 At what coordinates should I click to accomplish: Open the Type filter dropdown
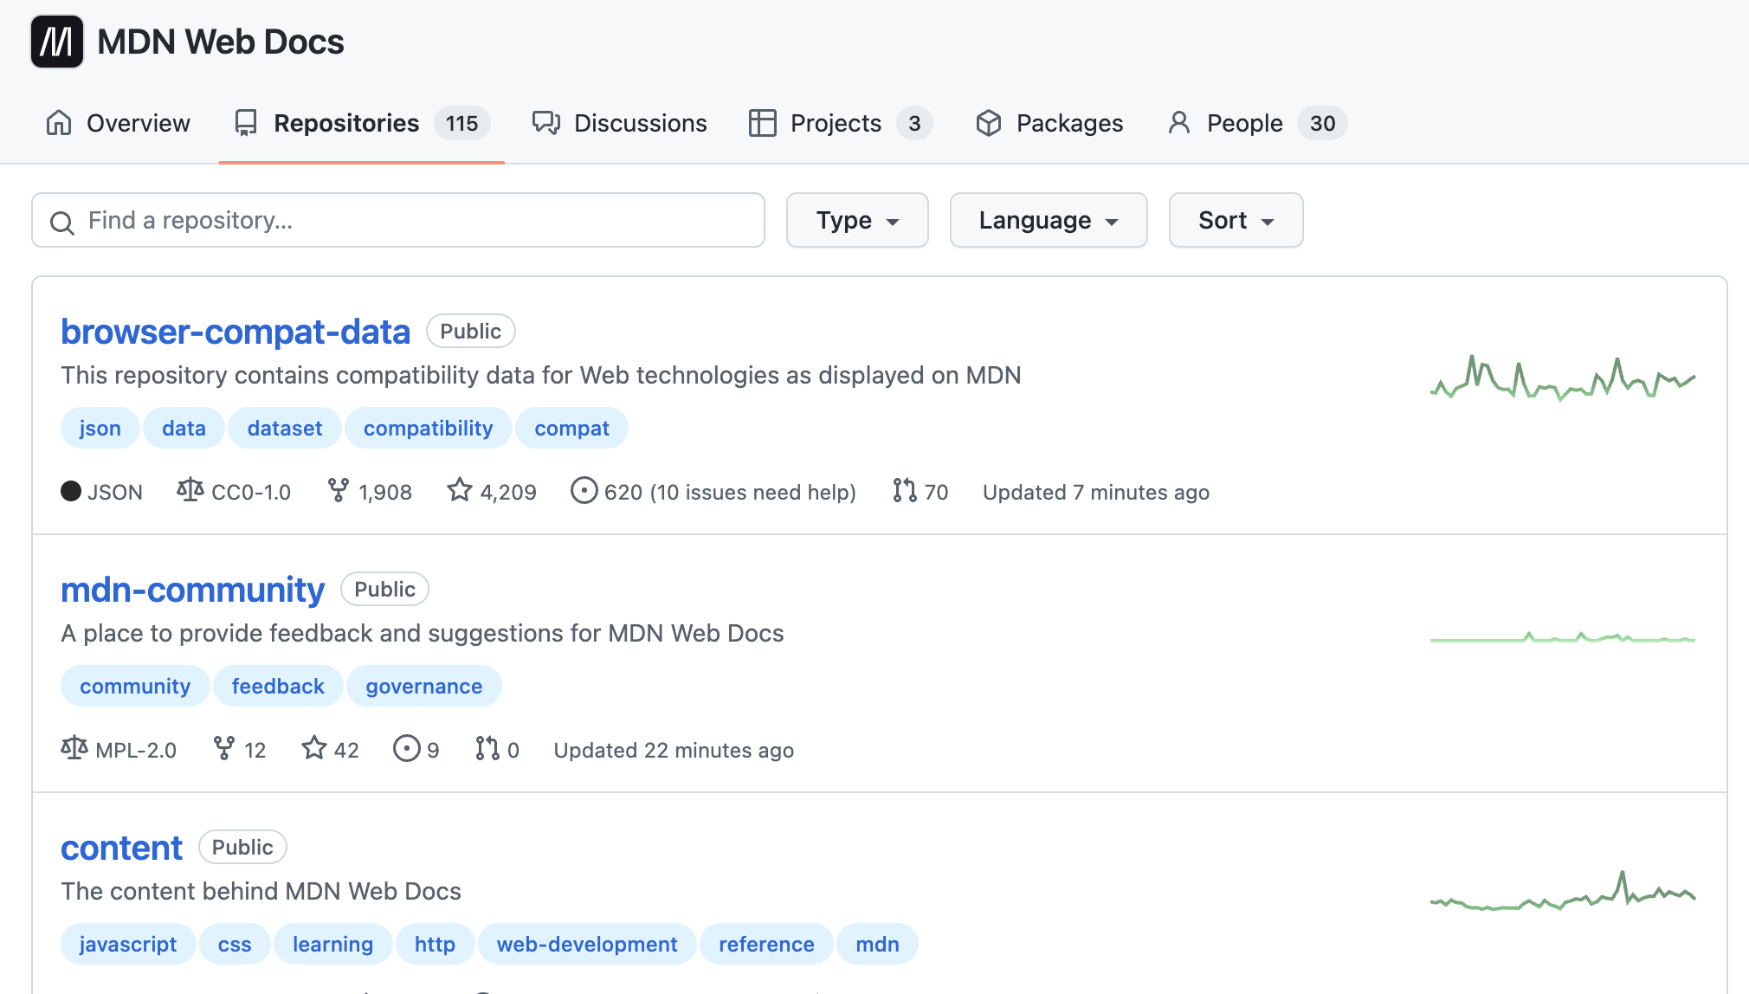coord(857,220)
